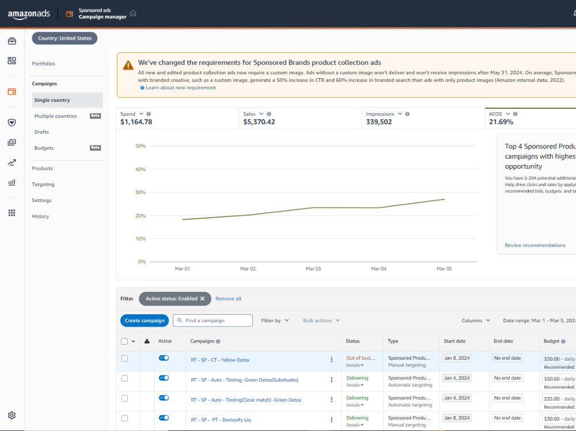Open the Spend metric dropdown
Screen dimensions: 576x431
coord(141,114)
